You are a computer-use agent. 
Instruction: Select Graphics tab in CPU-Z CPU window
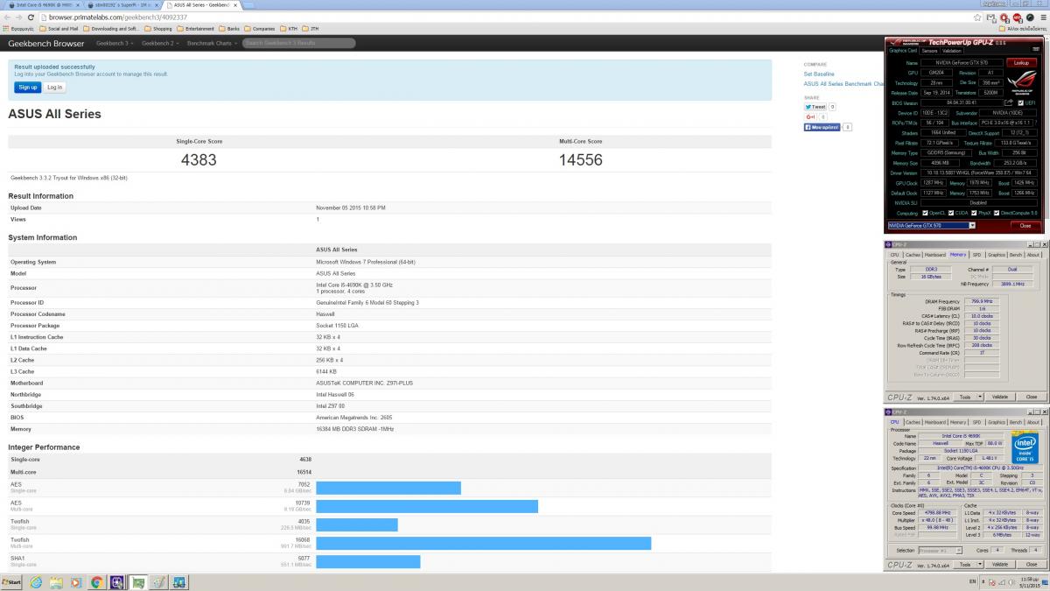[997, 422]
